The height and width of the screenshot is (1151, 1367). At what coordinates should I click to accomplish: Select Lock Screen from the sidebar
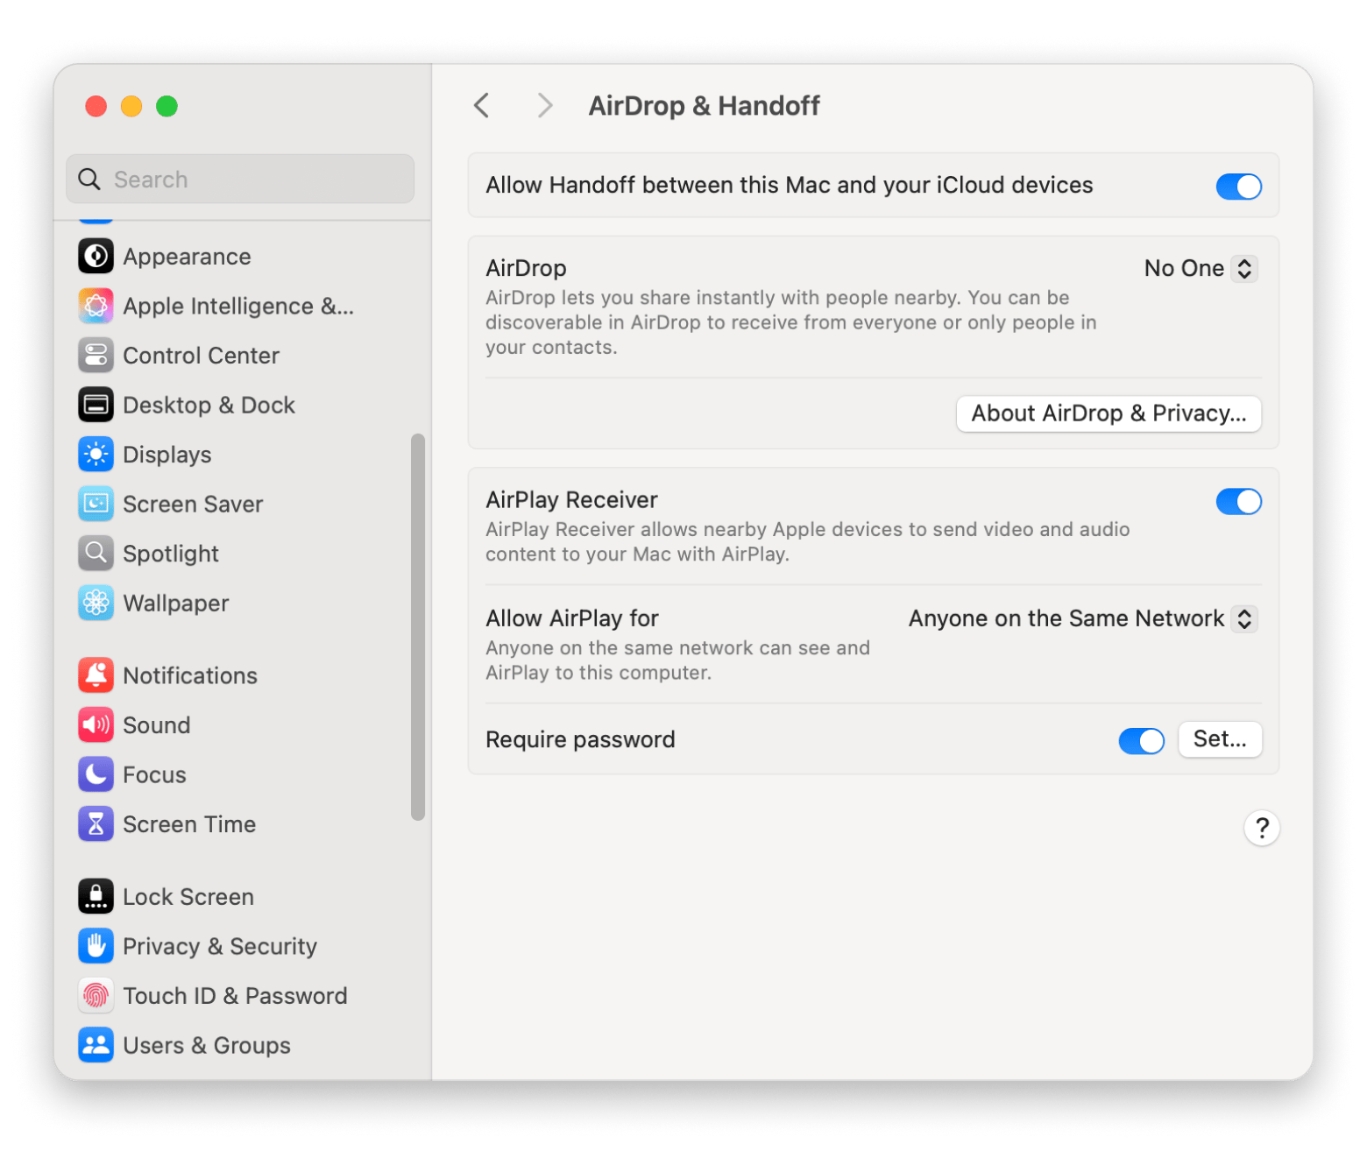click(188, 897)
